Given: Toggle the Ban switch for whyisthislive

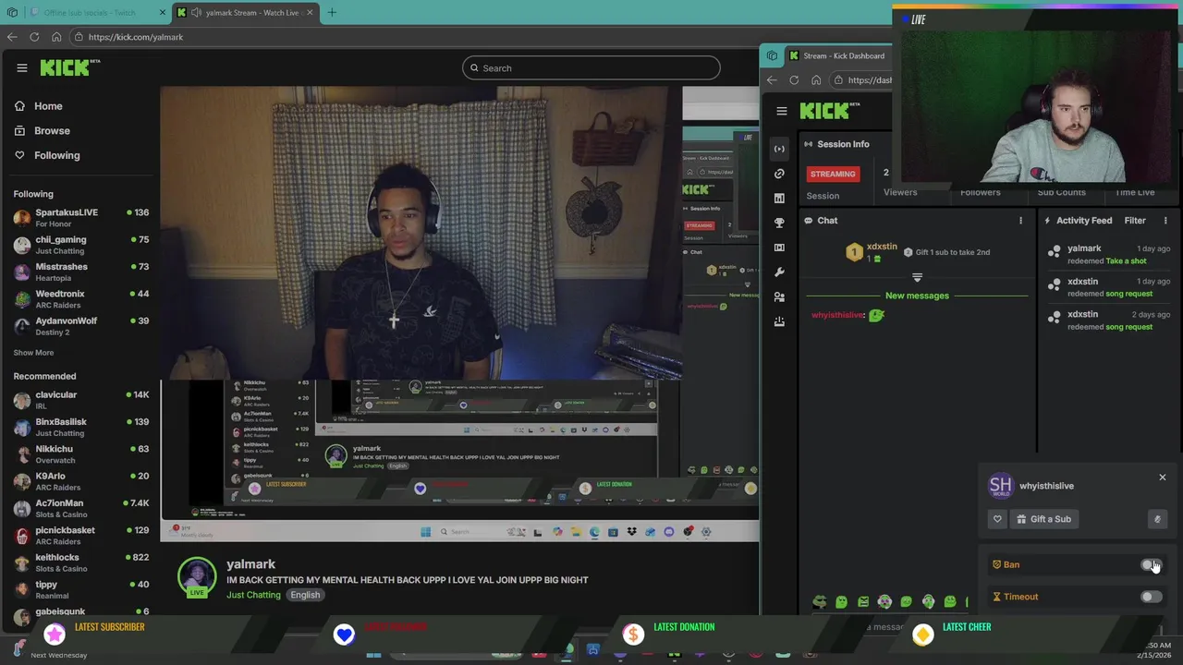Looking at the screenshot, I should (1151, 564).
